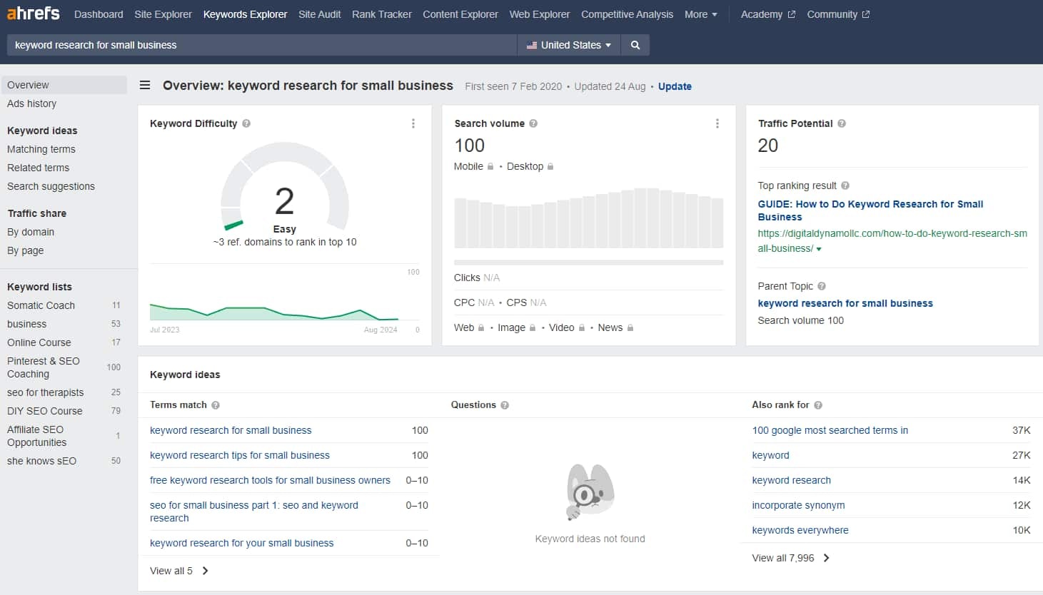Screen dimensions: 1043x595
Task: Open Site Audit in top navigation
Action: pyautogui.click(x=319, y=14)
